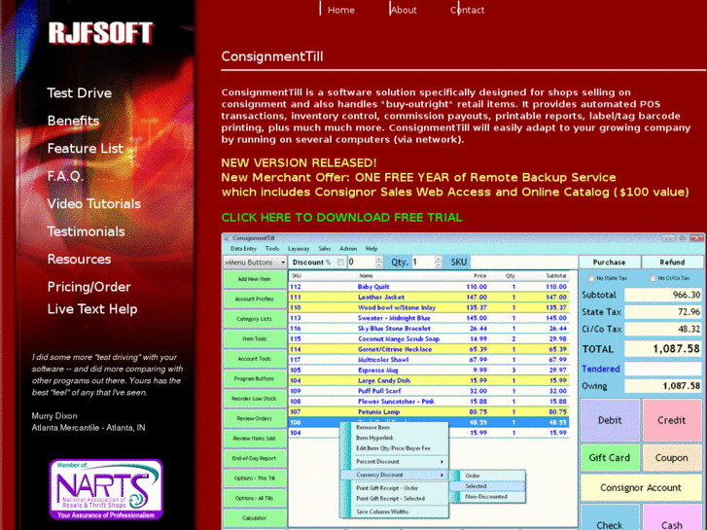This screenshot has height=530, width=707.
Task: Open the Help menu
Action: pyautogui.click(x=371, y=249)
